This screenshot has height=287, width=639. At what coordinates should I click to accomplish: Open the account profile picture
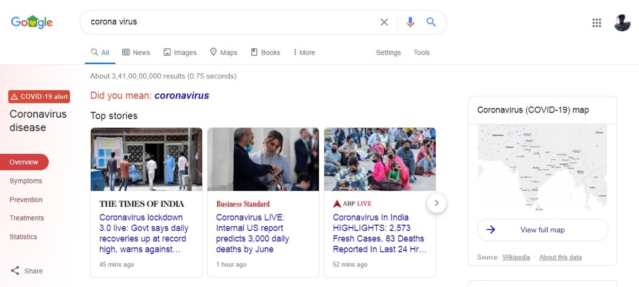click(x=622, y=23)
